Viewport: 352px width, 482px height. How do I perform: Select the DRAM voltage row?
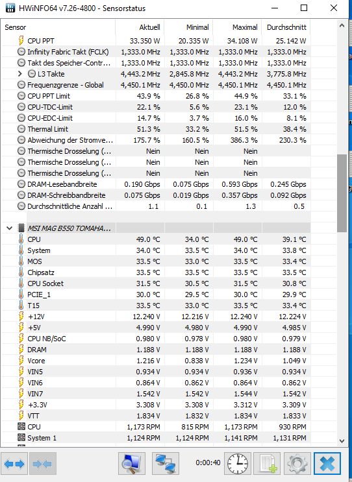click(156, 350)
